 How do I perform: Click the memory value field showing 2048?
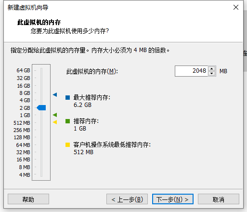191,71
